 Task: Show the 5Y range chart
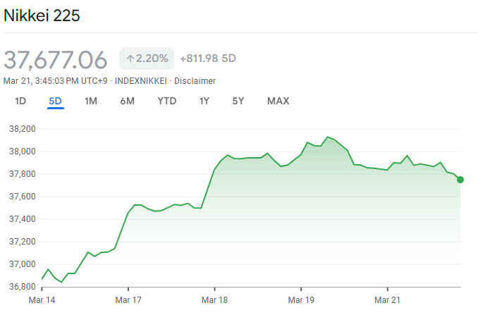tap(238, 101)
